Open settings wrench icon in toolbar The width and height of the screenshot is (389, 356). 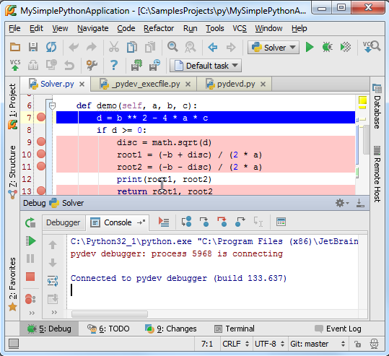(92, 65)
